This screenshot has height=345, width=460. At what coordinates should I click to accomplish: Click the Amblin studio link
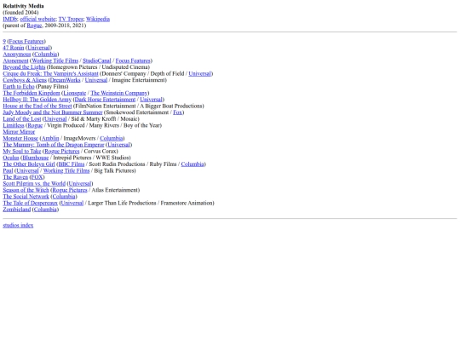(x=50, y=138)
